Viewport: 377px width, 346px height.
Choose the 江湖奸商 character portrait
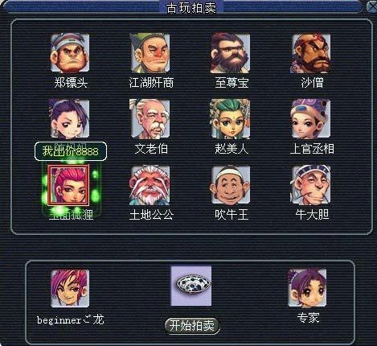click(x=150, y=53)
